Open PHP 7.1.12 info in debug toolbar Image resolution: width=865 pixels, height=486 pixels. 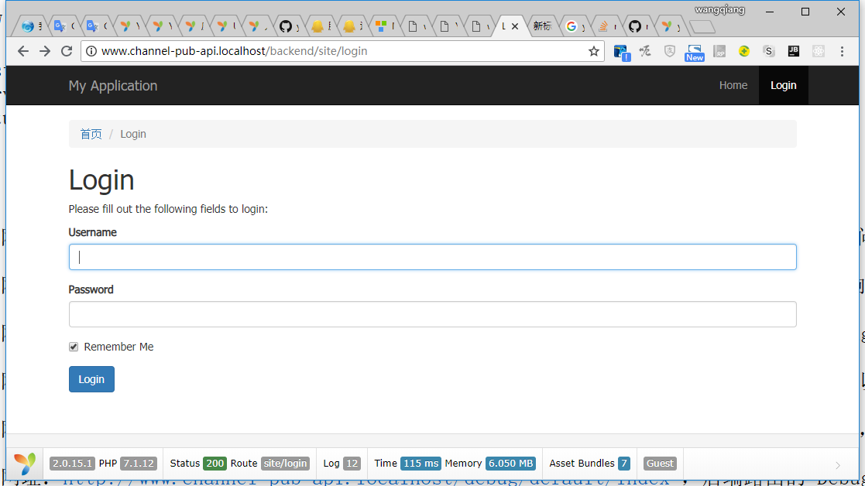pyautogui.click(x=128, y=464)
